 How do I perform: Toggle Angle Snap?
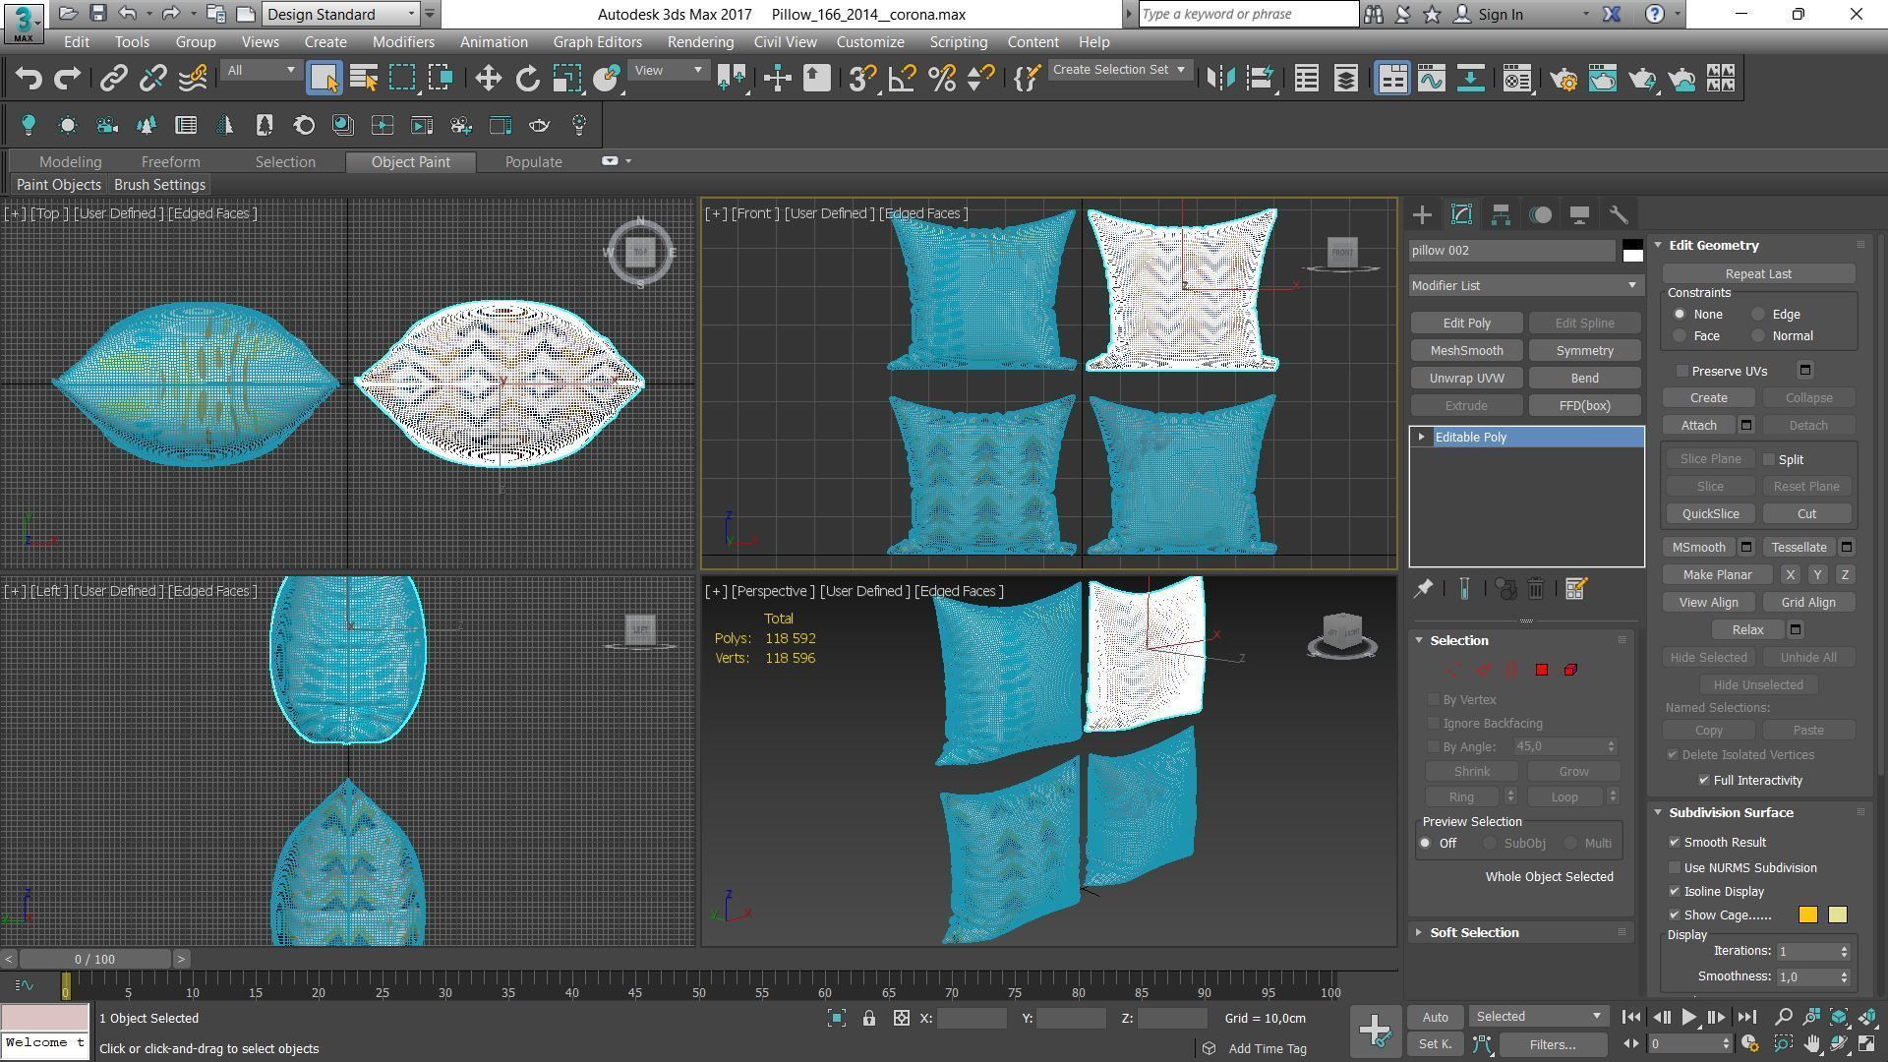[x=902, y=79]
